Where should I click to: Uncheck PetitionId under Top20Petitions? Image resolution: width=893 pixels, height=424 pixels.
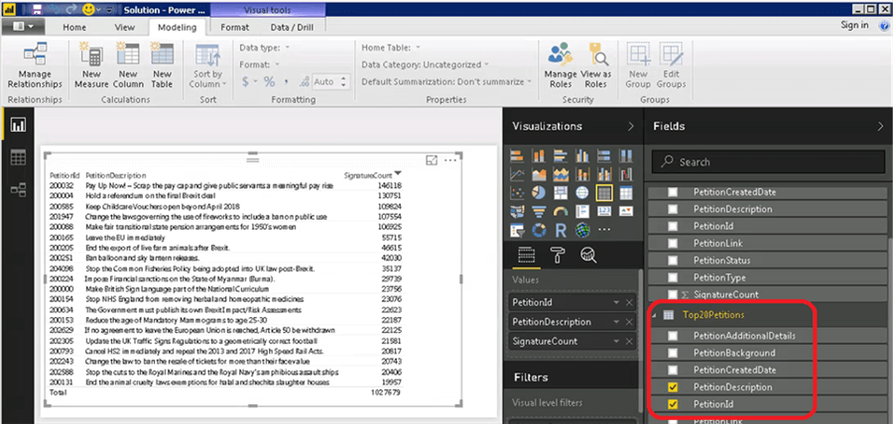tap(673, 404)
